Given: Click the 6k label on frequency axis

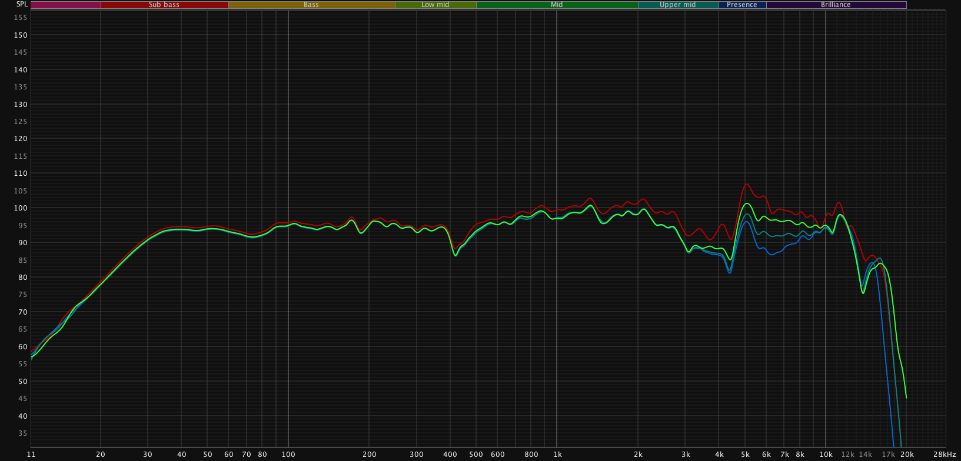Looking at the screenshot, I should (766, 455).
